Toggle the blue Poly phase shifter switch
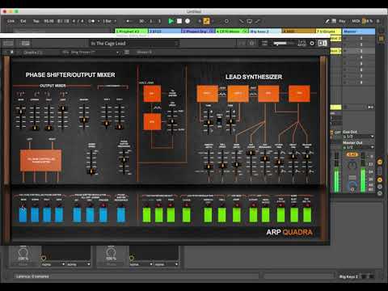 [x=47, y=214]
